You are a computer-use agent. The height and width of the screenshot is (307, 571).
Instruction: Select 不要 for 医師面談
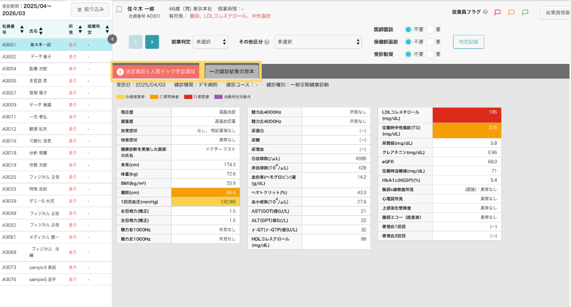pos(408,29)
